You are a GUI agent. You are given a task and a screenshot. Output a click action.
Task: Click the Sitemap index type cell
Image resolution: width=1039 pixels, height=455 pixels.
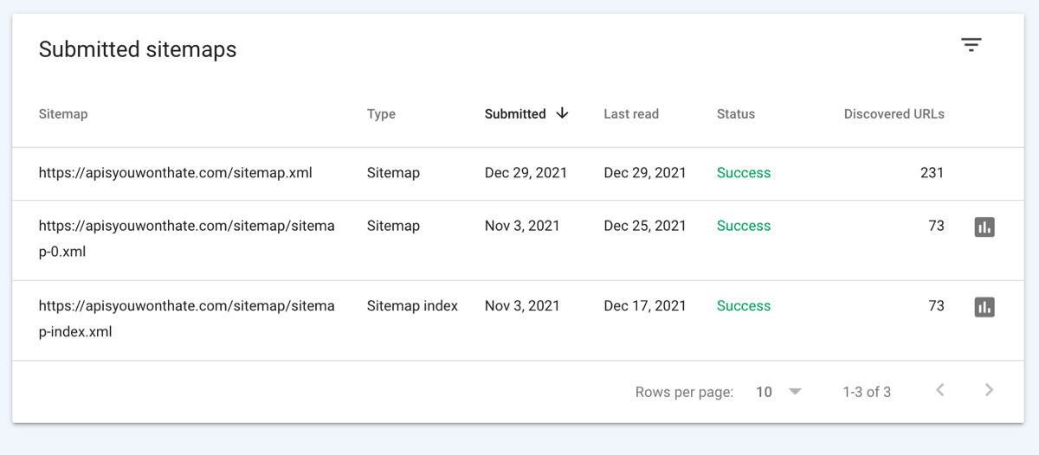[x=412, y=306]
